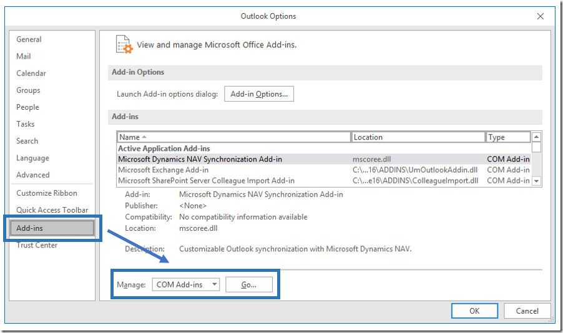Select Microsoft SharePoint Server Colleague Import Add-in
The height and width of the screenshot is (333, 563).
(x=206, y=181)
